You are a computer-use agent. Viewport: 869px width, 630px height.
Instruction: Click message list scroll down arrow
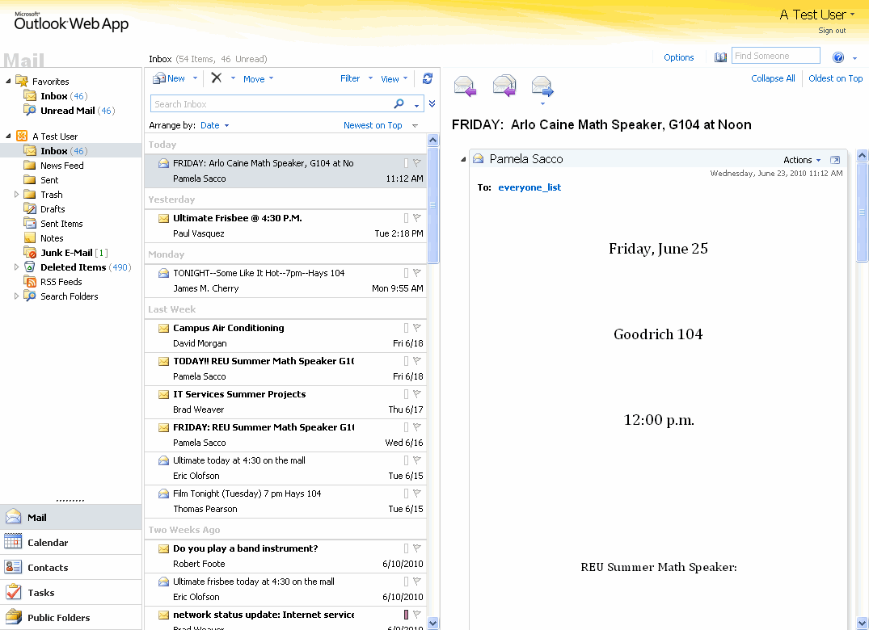[432, 623]
